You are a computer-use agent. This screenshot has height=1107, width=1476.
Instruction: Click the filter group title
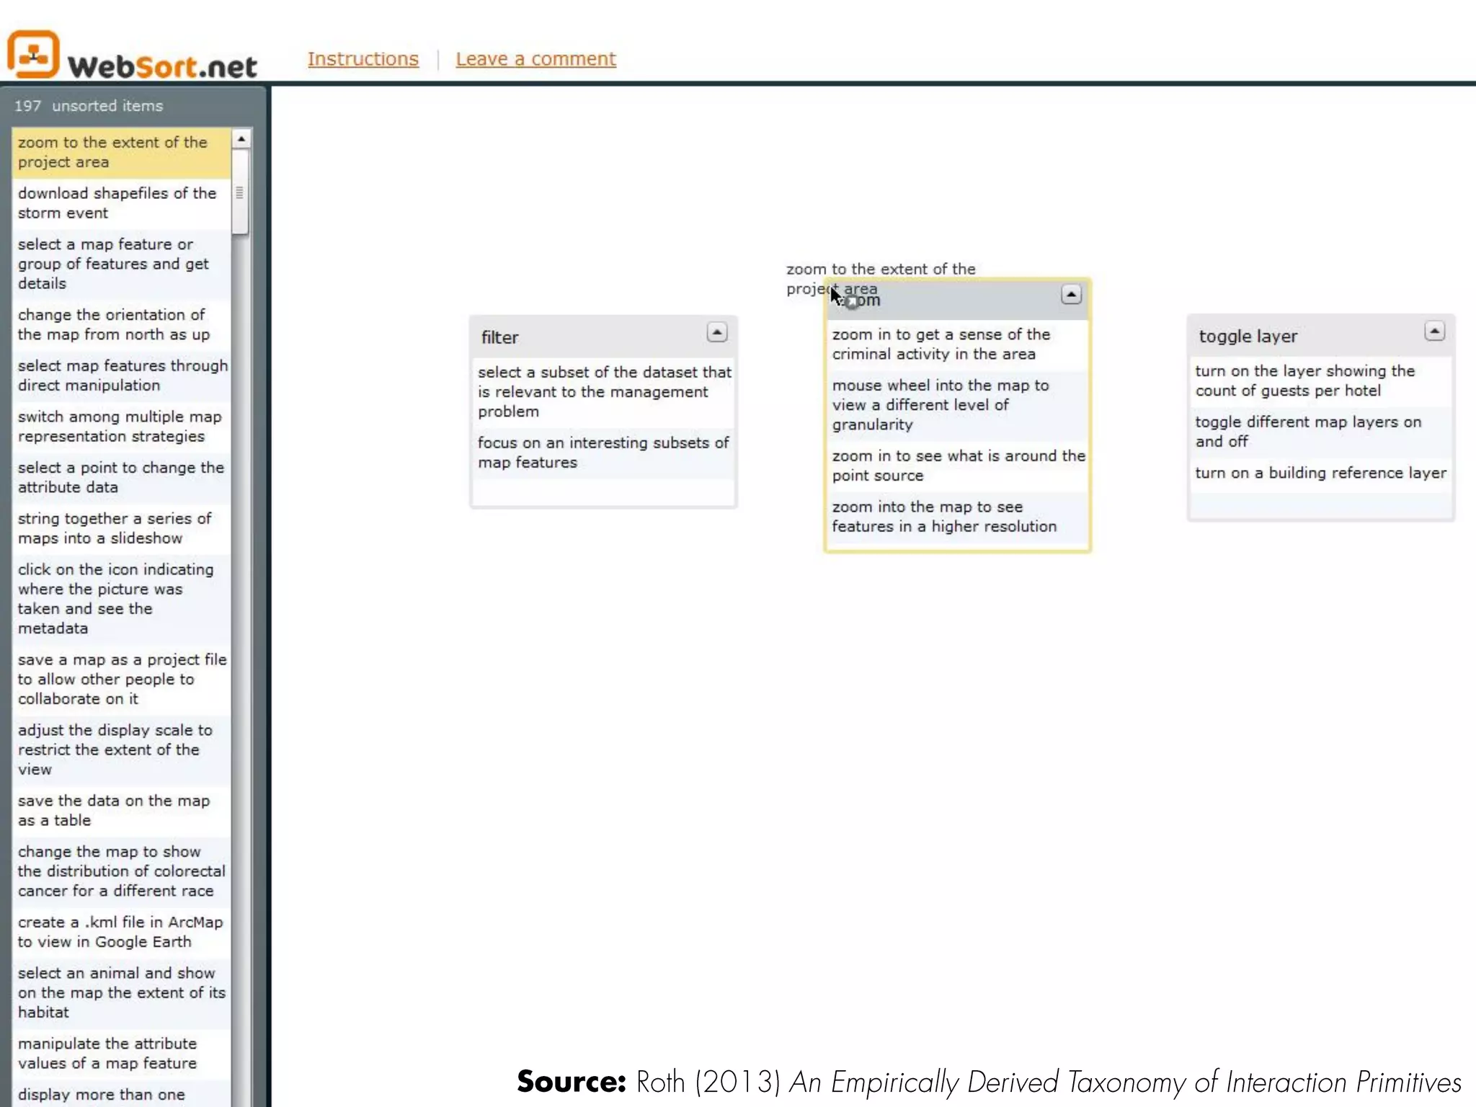(x=499, y=337)
